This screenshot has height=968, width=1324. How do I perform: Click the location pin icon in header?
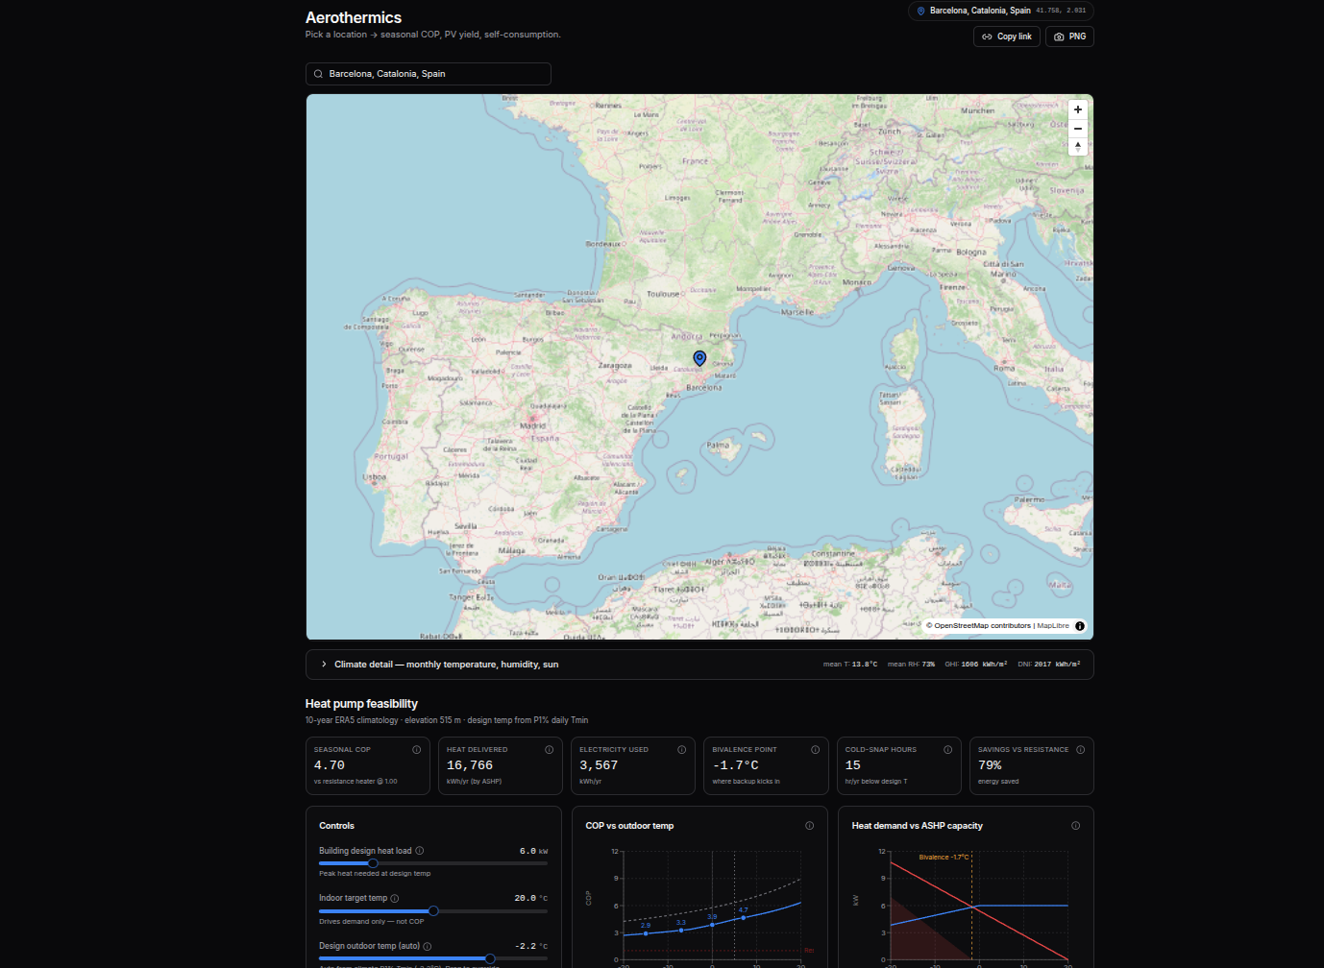click(x=920, y=11)
